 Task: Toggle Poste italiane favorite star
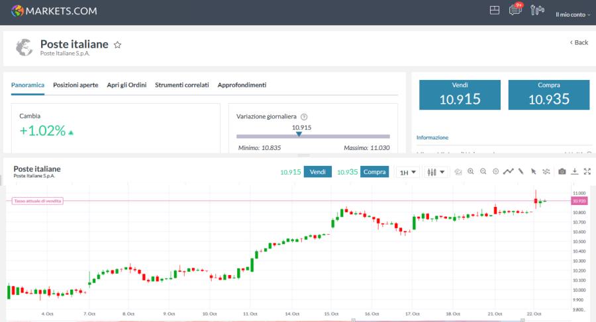117,45
